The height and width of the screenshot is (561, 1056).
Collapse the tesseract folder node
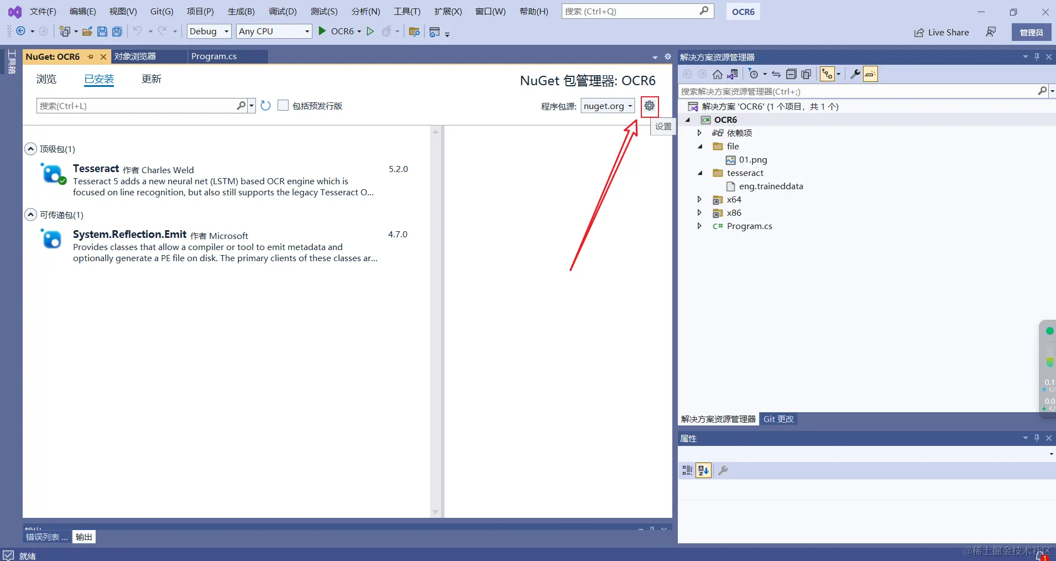click(700, 173)
